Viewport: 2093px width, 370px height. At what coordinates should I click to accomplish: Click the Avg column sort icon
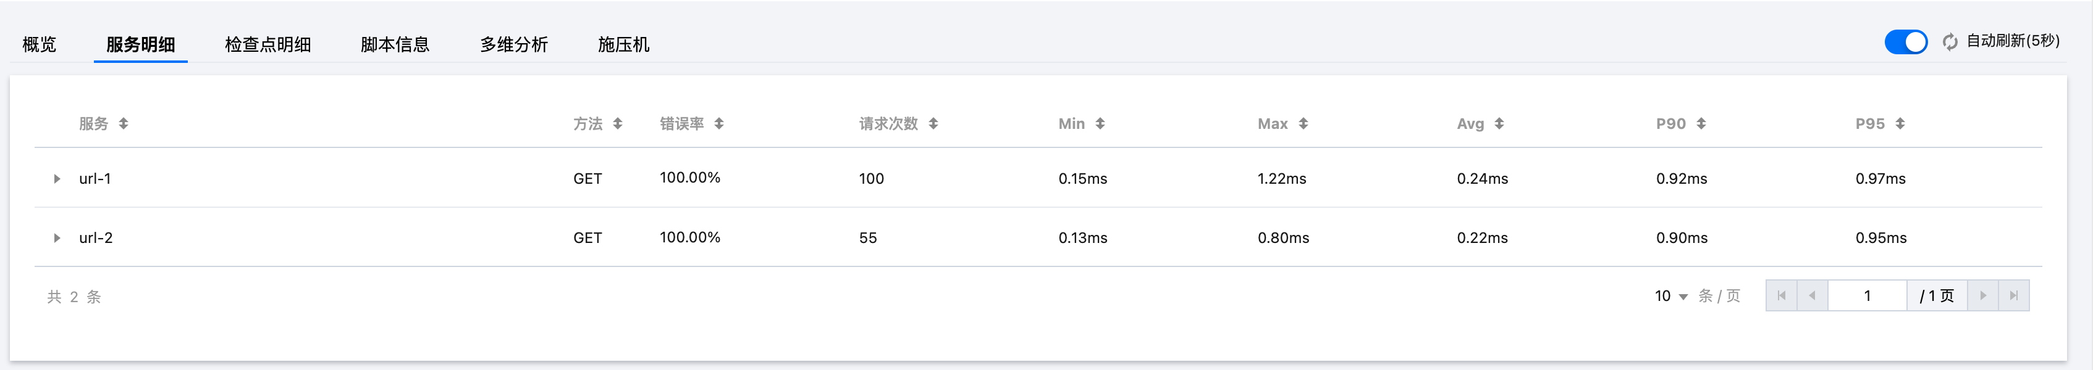(x=1499, y=123)
